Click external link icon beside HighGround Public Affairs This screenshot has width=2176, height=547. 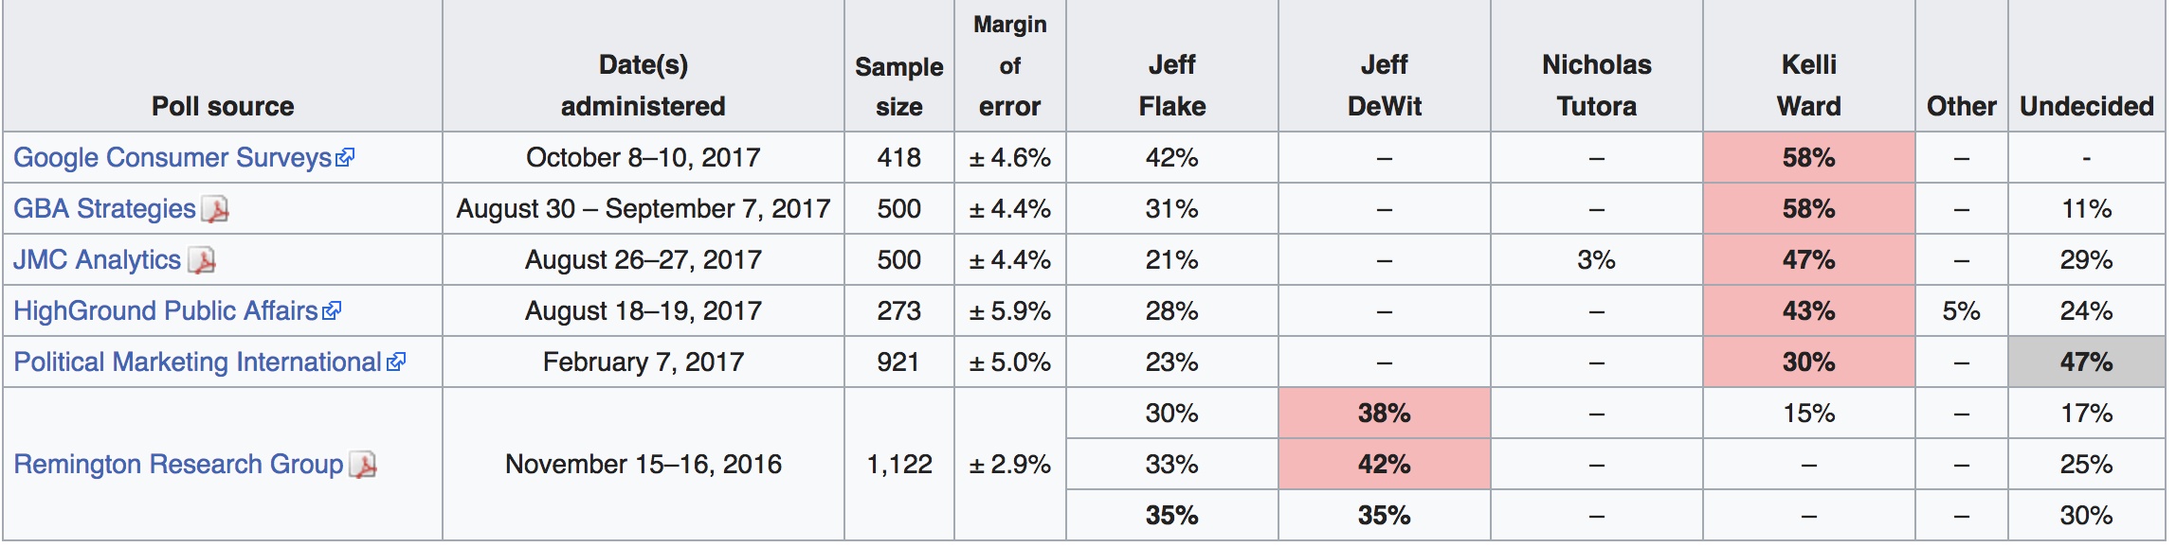tap(332, 310)
